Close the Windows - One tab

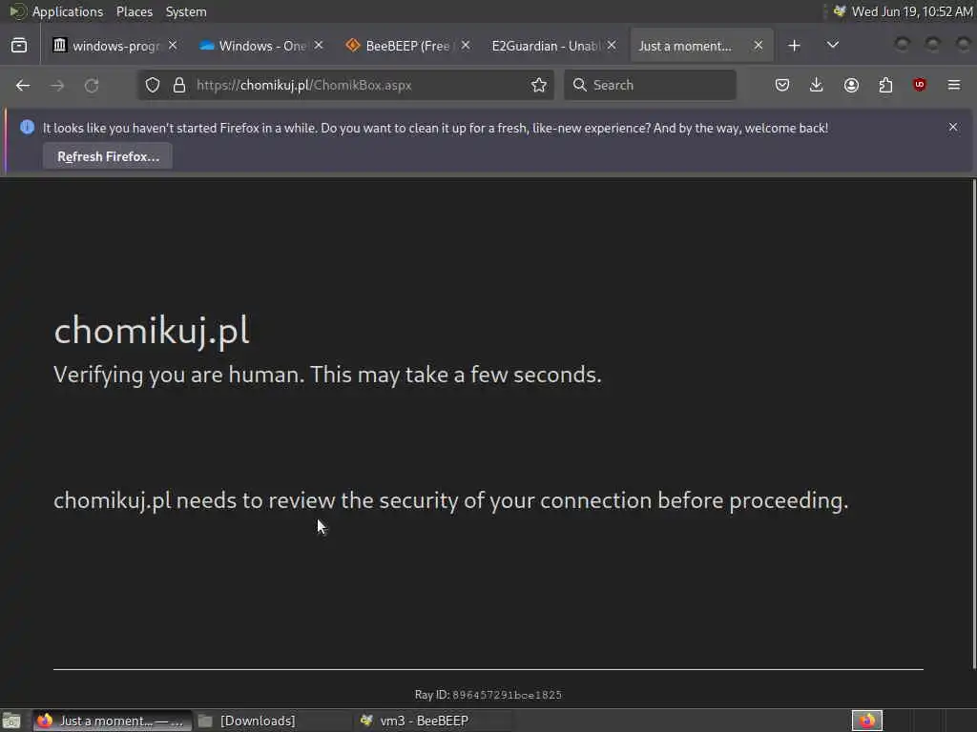point(319,46)
